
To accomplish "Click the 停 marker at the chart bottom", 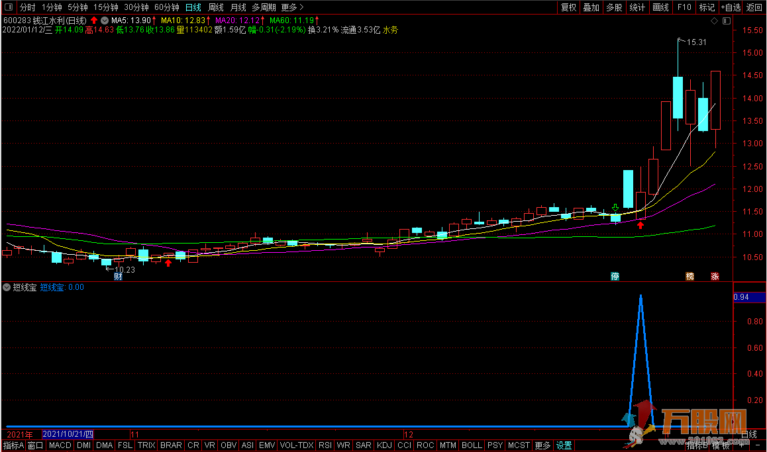I will click(x=615, y=276).
